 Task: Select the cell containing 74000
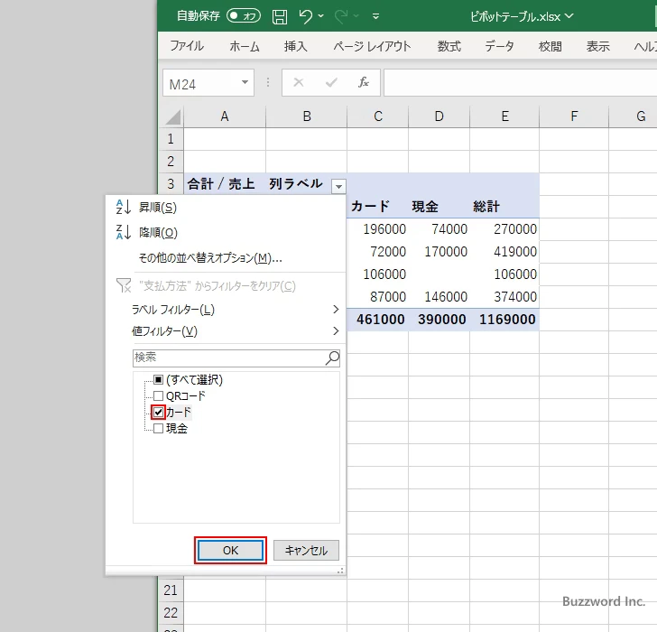pyautogui.click(x=440, y=229)
